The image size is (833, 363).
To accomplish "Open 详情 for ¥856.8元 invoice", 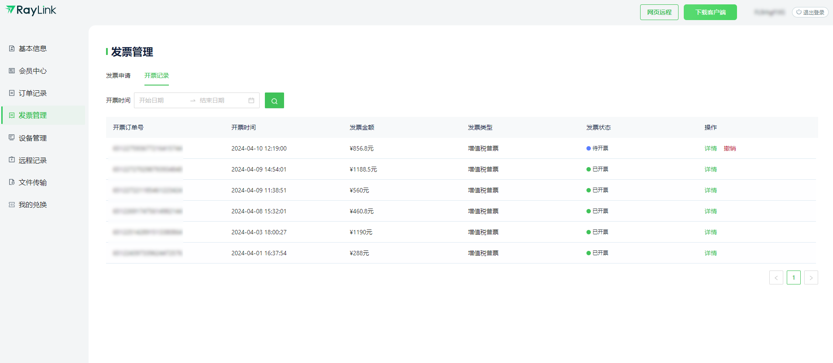I will (711, 148).
